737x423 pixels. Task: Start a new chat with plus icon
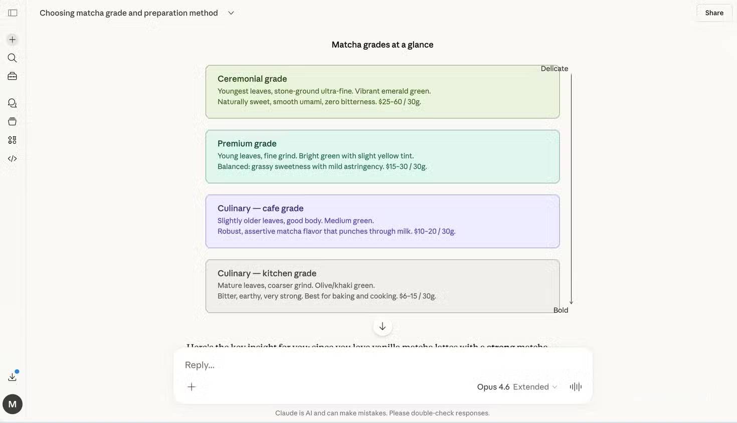pyautogui.click(x=13, y=40)
